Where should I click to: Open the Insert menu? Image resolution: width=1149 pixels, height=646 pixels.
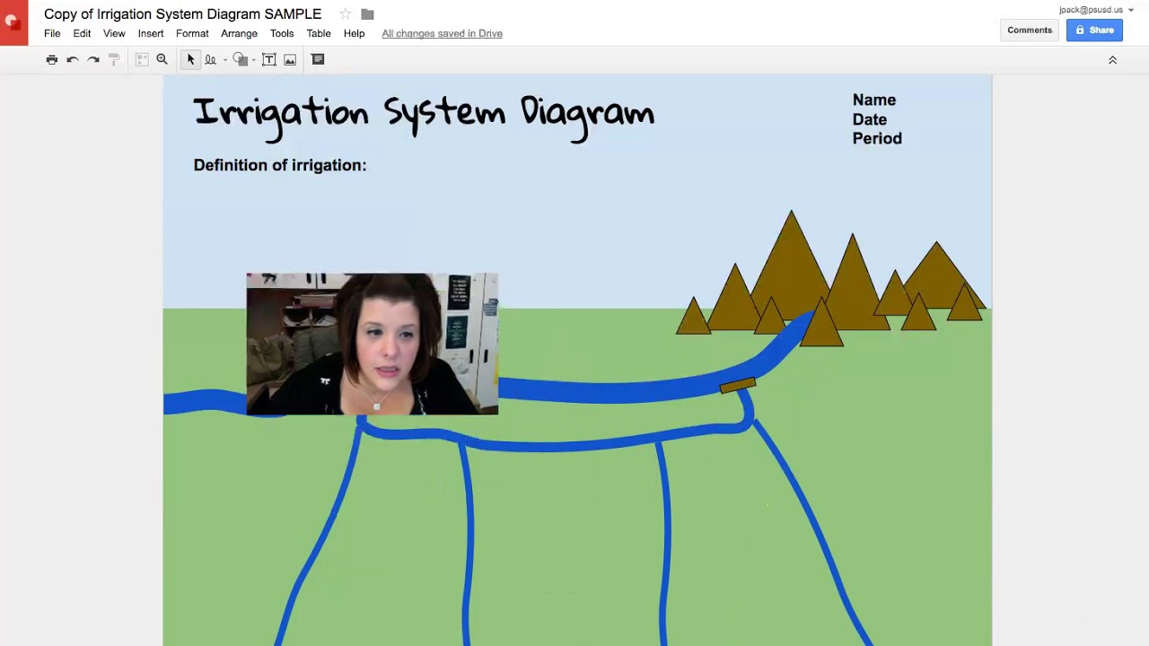pyautogui.click(x=151, y=33)
